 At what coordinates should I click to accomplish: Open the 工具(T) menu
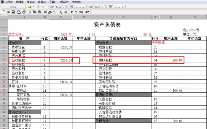click(53, 2)
